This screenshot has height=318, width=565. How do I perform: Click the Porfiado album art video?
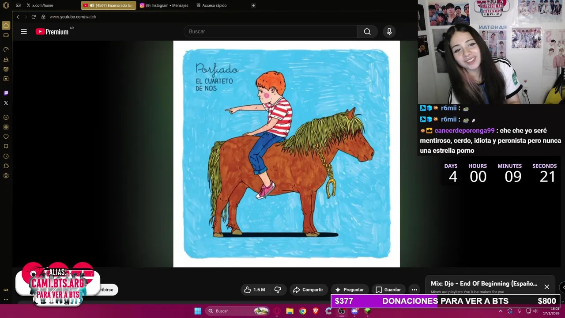tap(286, 154)
